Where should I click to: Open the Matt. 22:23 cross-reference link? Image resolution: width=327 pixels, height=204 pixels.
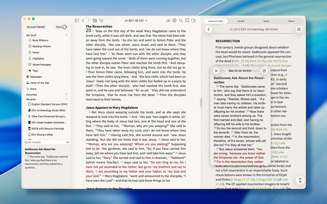pyautogui.click(x=240, y=61)
